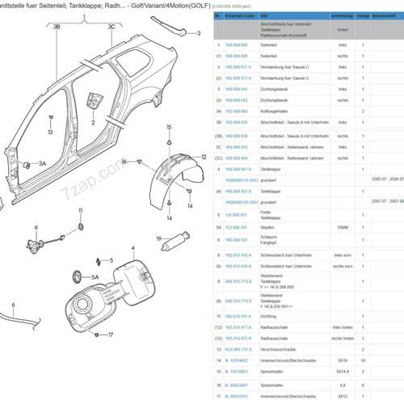404x400 pixels.
Task: Open part number for row 3A Kotfluegelhalter
Action: 237,112
